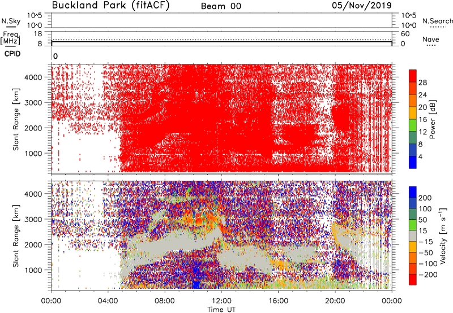Click the 3000 km tick of the power panel
The width and height of the screenshot is (453, 313).
[33, 103]
